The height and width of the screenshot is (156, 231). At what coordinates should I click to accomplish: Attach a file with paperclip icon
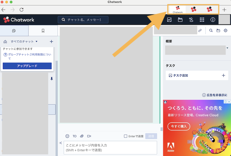coord(82,136)
